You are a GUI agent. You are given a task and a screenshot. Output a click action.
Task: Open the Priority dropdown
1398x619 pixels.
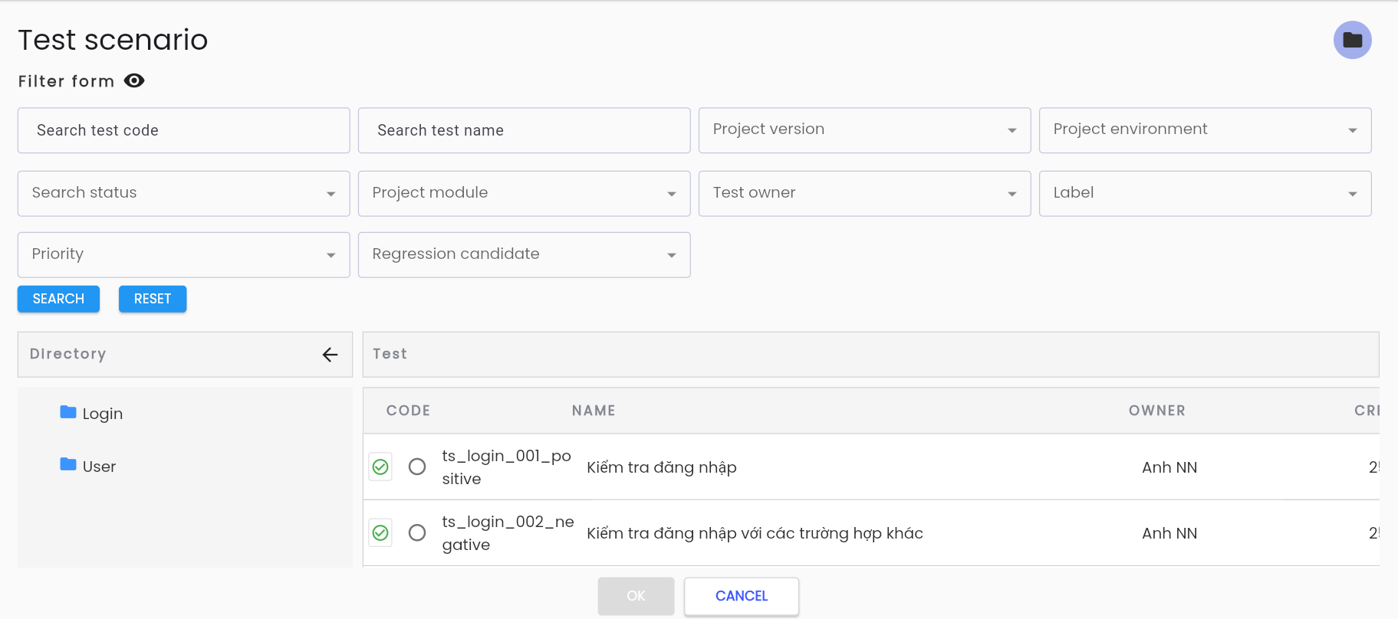[183, 254]
